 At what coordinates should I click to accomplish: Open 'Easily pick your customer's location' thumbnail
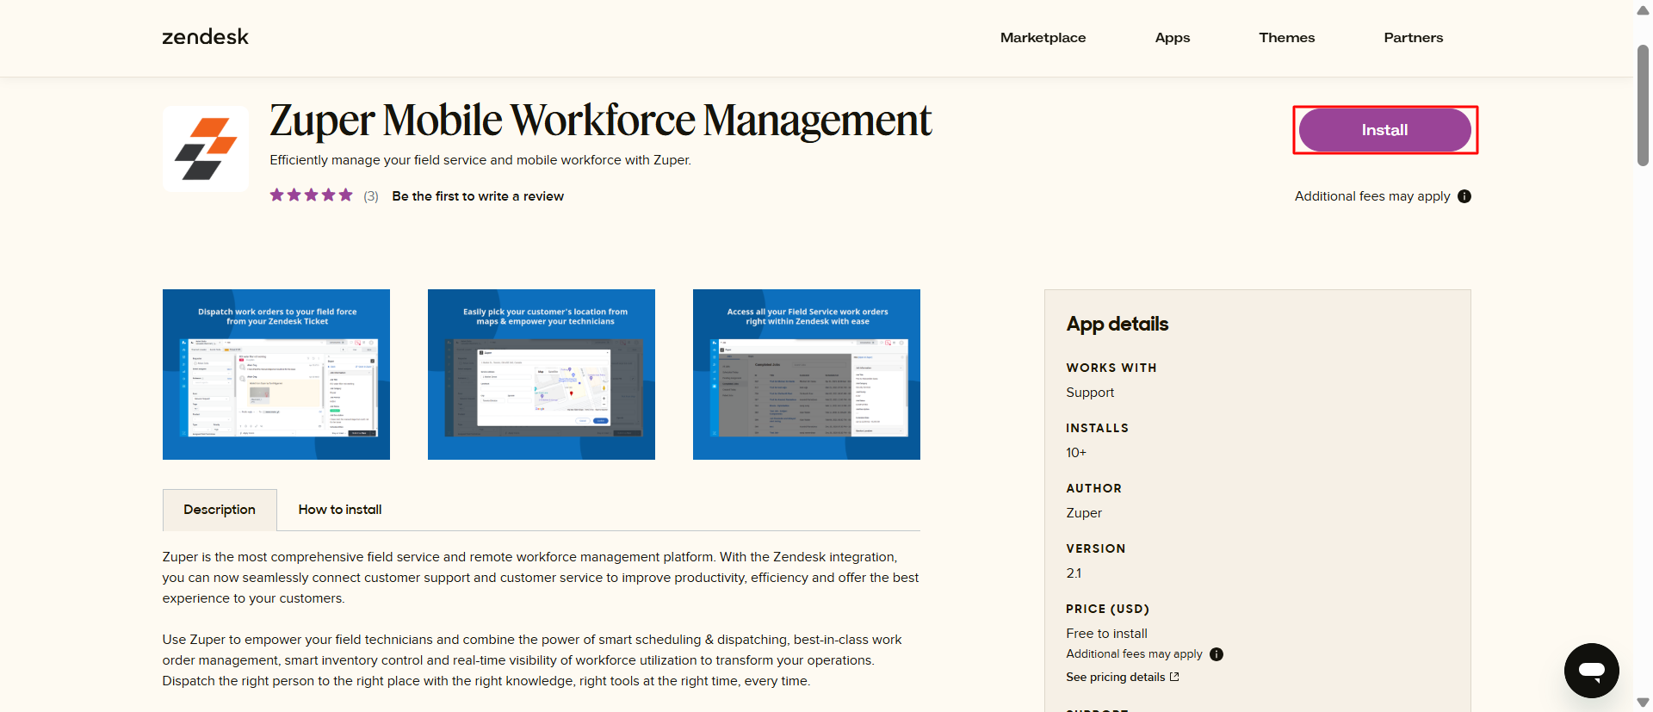pos(542,375)
